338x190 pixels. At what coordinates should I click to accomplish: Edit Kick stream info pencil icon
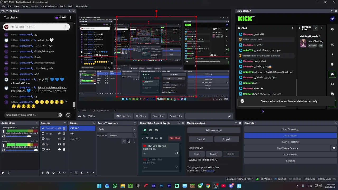pos(315,28)
